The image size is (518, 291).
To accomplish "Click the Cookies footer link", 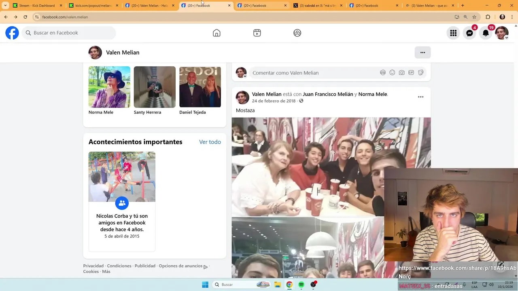I will tap(91, 272).
